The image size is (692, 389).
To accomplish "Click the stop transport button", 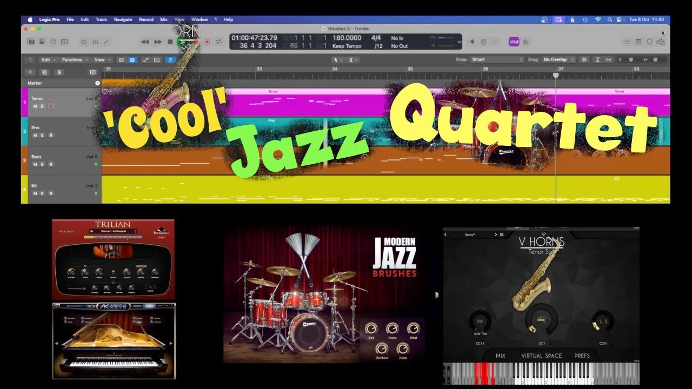I will [170, 42].
